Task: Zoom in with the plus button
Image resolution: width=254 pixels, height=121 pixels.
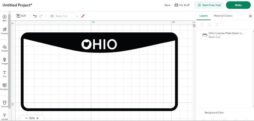Action: click(x=37, y=118)
